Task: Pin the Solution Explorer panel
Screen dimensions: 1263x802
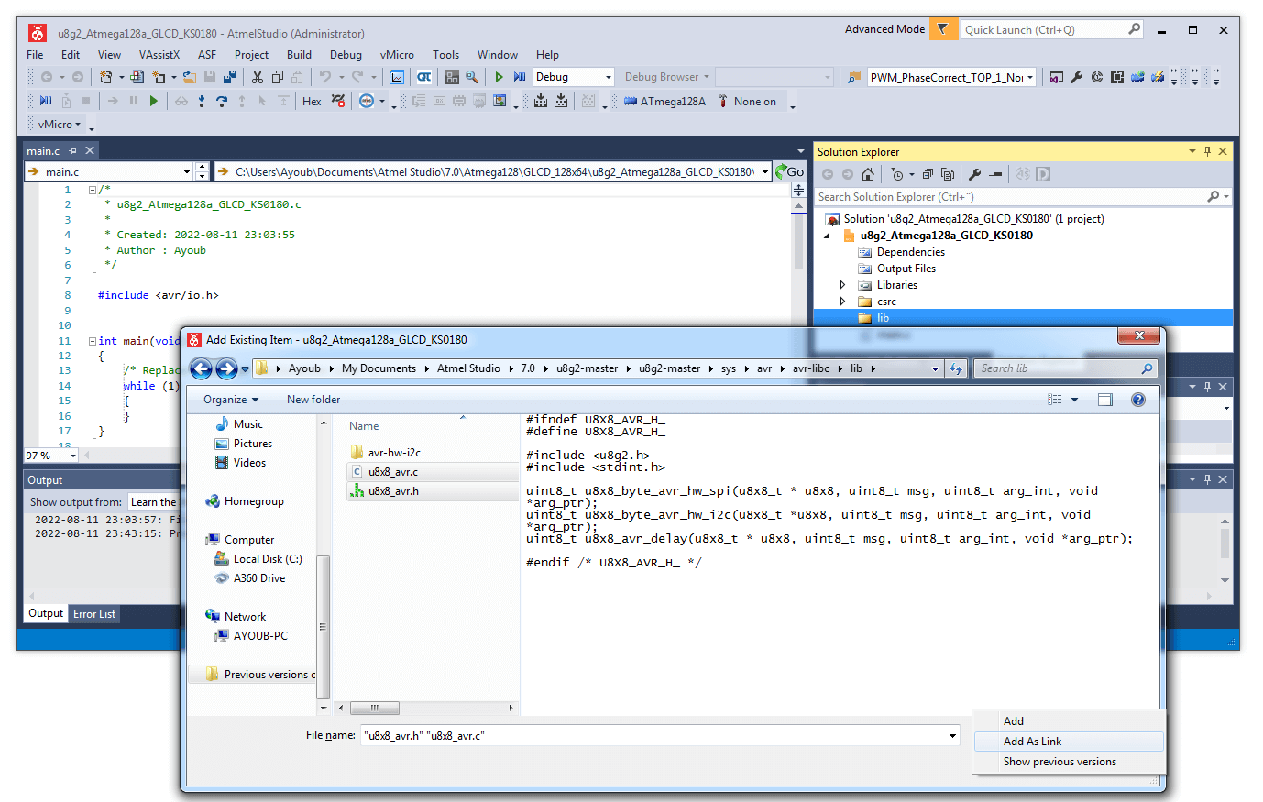Action: [x=1207, y=151]
